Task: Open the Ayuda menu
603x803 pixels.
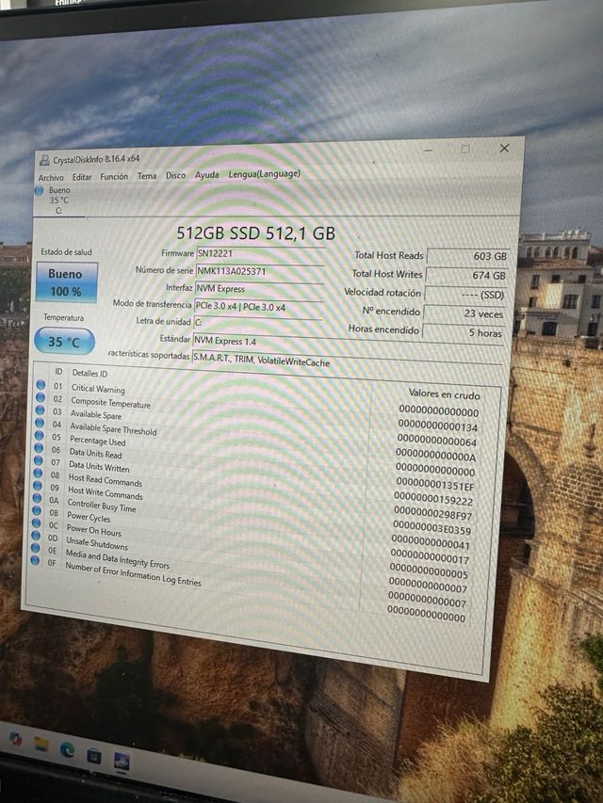Action: click(206, 174)
